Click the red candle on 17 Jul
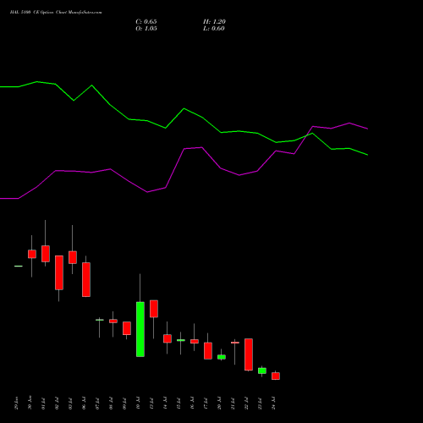The height and width of the screenshot is (423, 423). (208, 350)
